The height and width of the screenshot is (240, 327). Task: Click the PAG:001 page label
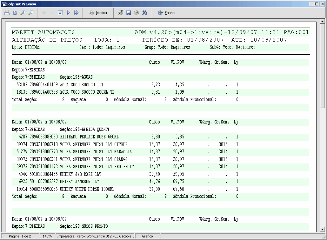[296, 32]
